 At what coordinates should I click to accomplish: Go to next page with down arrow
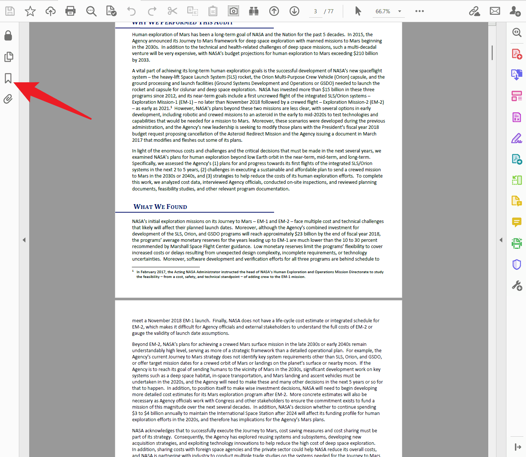point(294,11)
